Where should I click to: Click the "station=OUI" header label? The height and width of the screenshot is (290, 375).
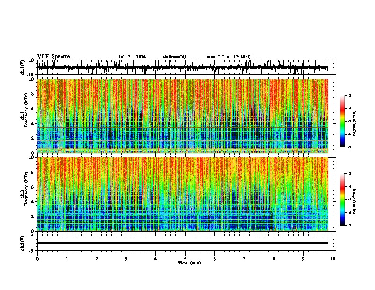(175, 57)
